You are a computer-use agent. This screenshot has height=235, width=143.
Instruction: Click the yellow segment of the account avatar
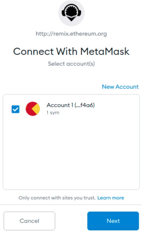(x=36, y=109)
